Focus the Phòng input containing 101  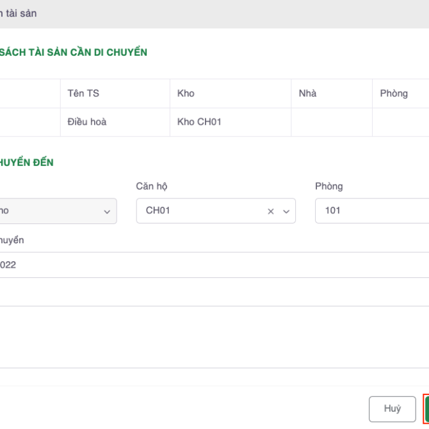371,210
